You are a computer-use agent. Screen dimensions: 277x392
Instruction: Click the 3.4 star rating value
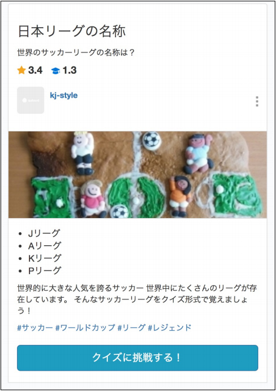(x=35, y=70)
